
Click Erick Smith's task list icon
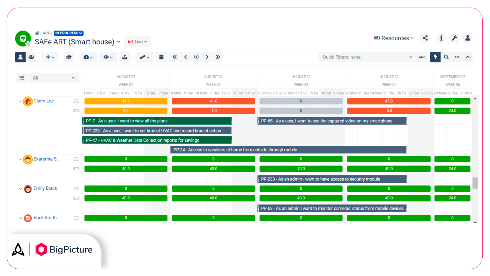[x=76, y=218]
